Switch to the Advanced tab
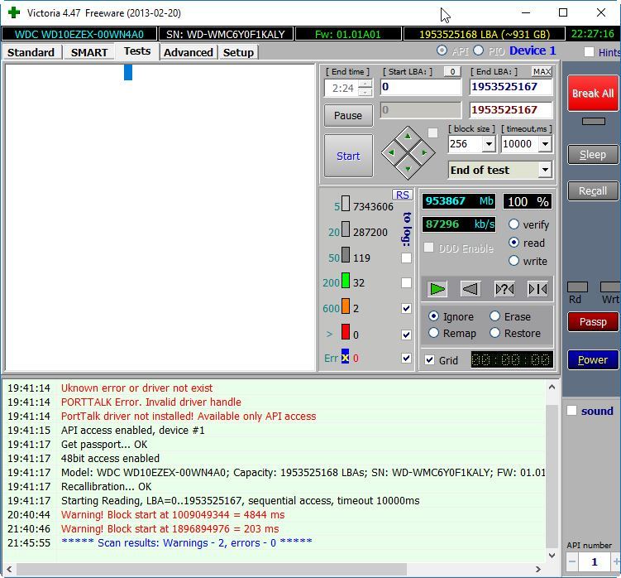The height and width of the screenshot is (578, 621). pyautogui.click(x=189, y=52)
